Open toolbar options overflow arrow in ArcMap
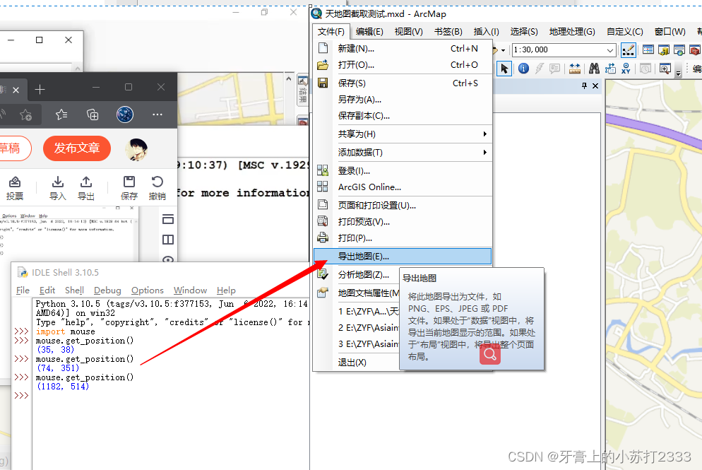Screen dimensions: 702x470 click(678, 73)
